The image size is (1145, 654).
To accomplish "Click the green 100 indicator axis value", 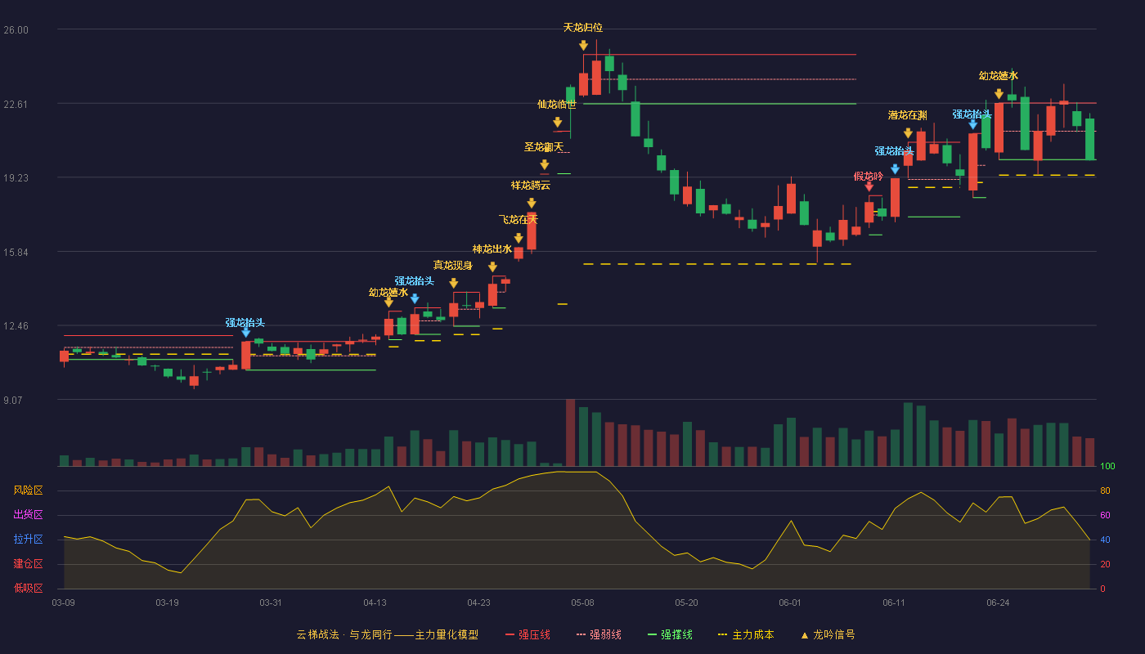I will [x=1108, y=467].
